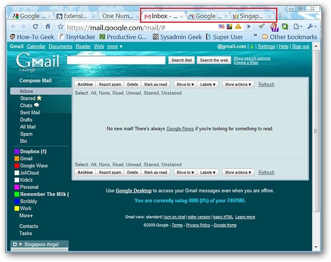Open bottom 'Move to' dropdown
331x262 pixels.
(185, 172)
